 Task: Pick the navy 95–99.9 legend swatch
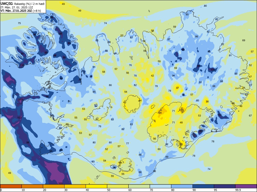tap(225, 186)
